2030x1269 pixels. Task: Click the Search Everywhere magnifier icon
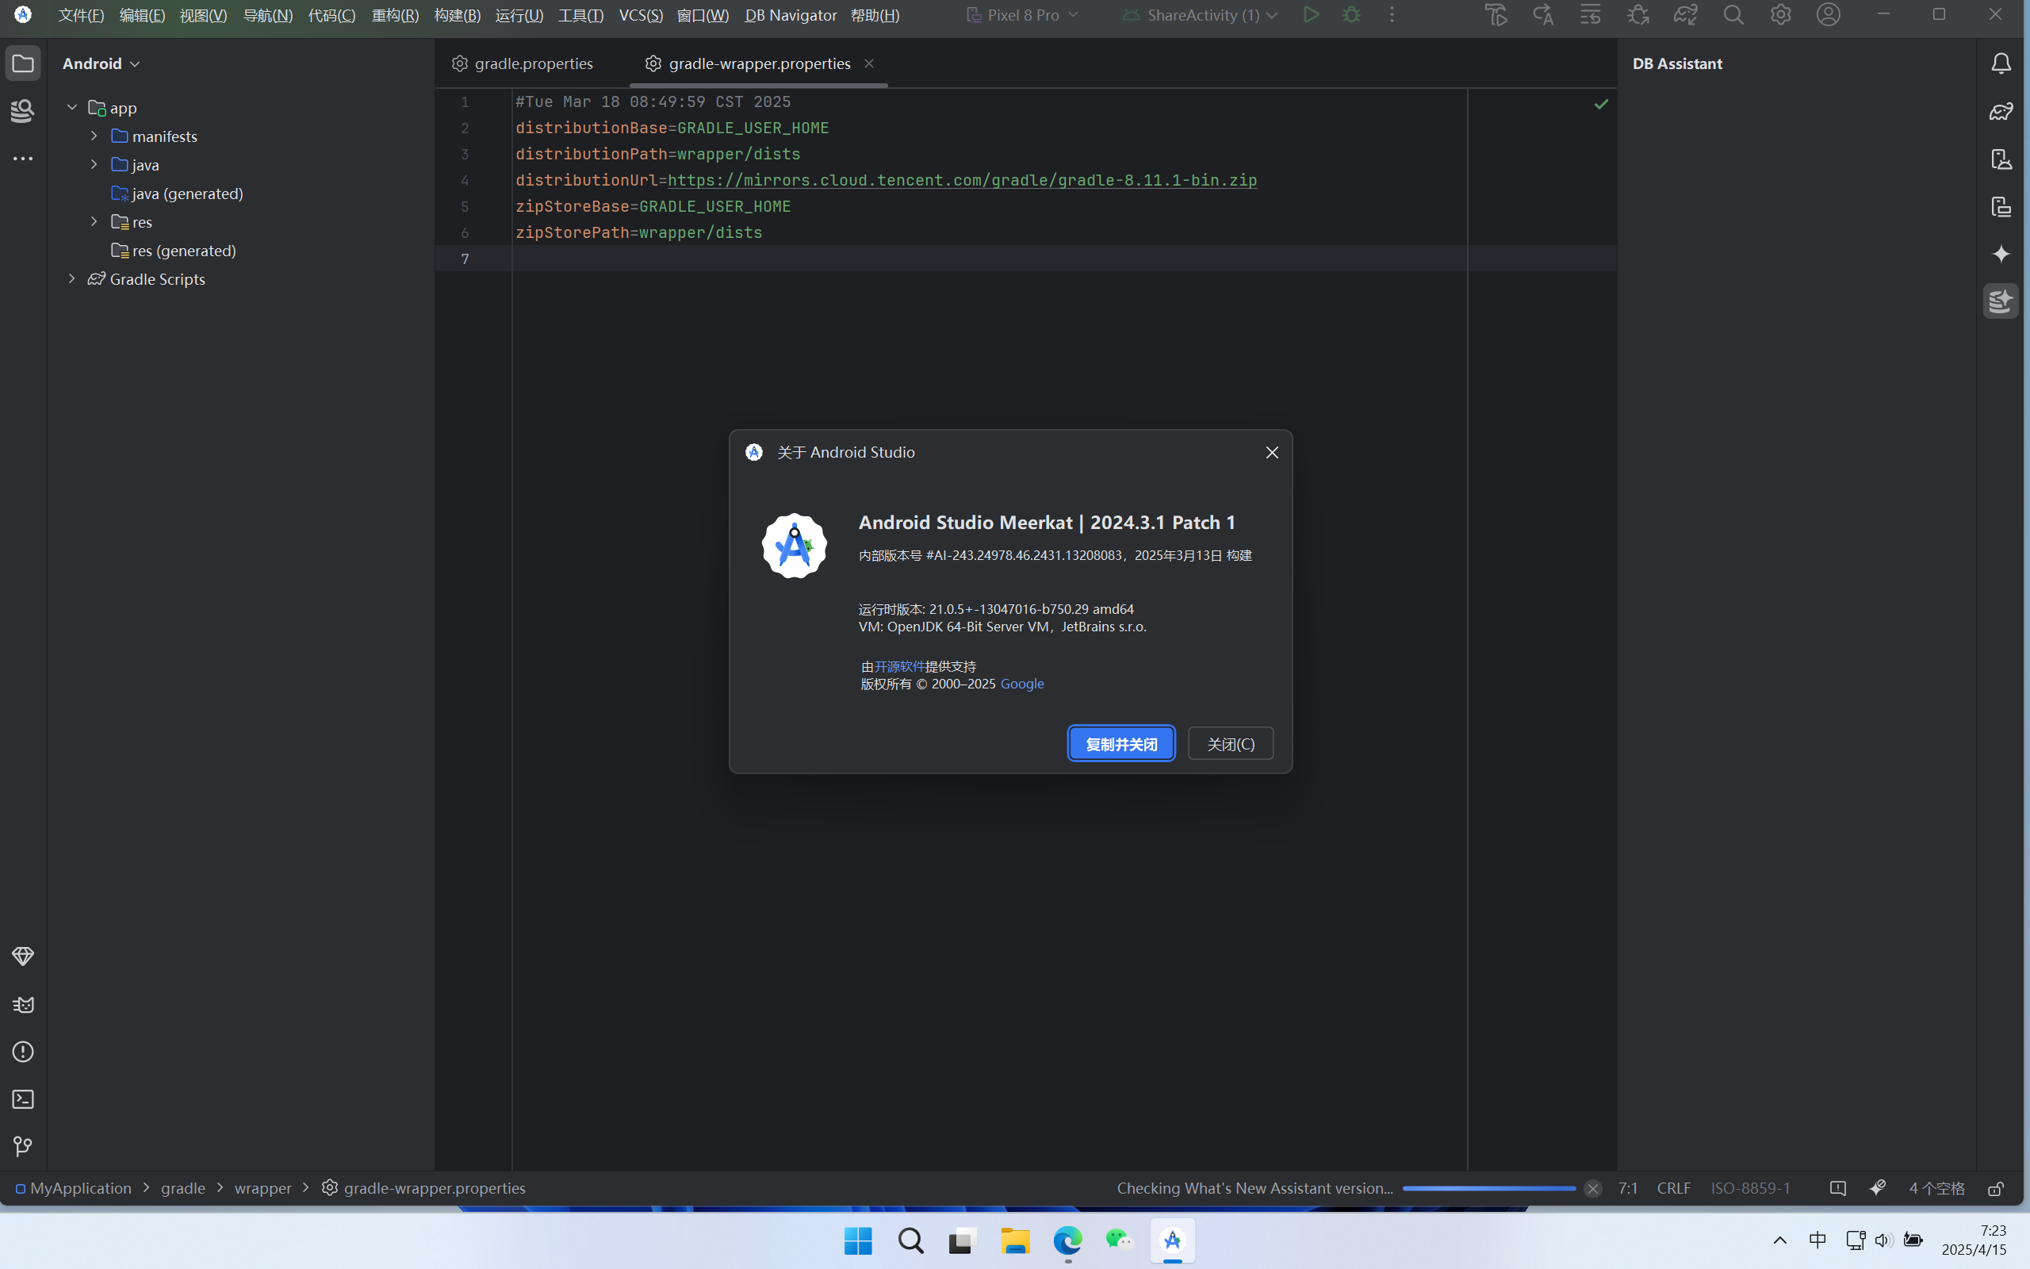pyautogui.click(x=1733, y=15)
